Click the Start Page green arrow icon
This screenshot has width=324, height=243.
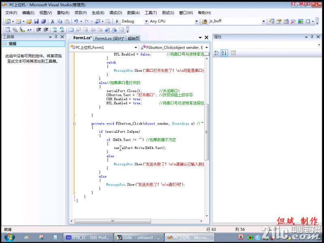point(301,21)
